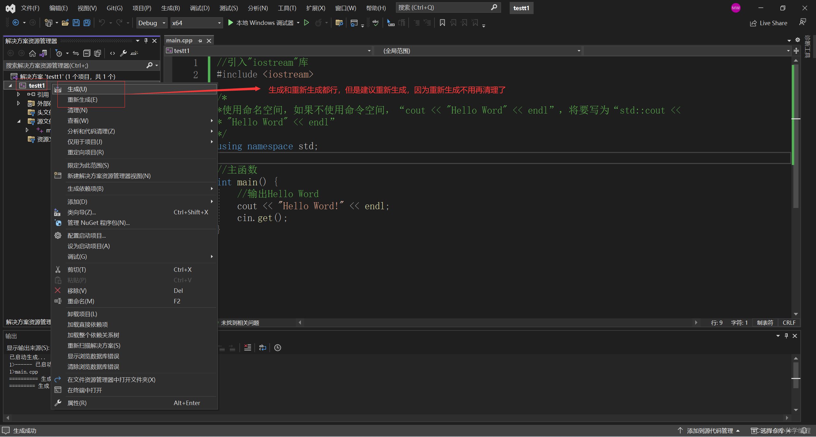Choose 重命名(M) in the context menu
The height and width of the screenshot is (437, 816).
135,301
